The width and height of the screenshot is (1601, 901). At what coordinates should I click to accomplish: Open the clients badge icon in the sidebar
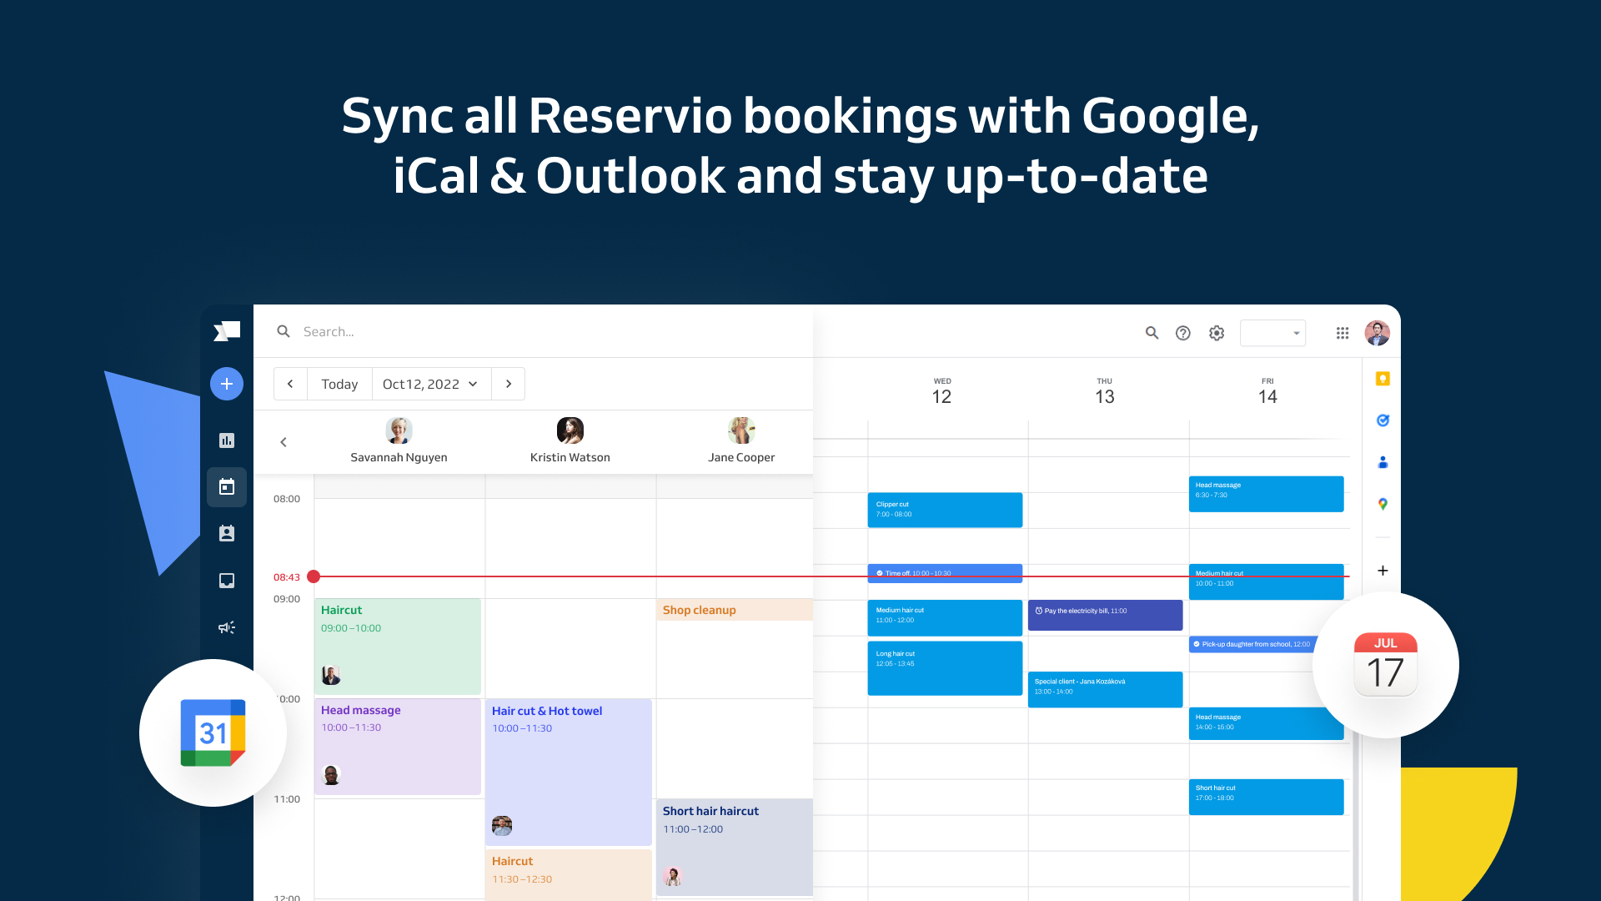(226, 533)
